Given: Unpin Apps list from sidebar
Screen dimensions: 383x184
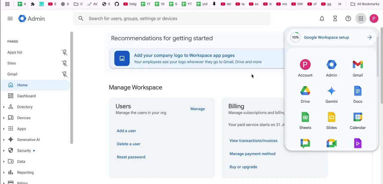Looking at the screenshot, I should point(65,52).
